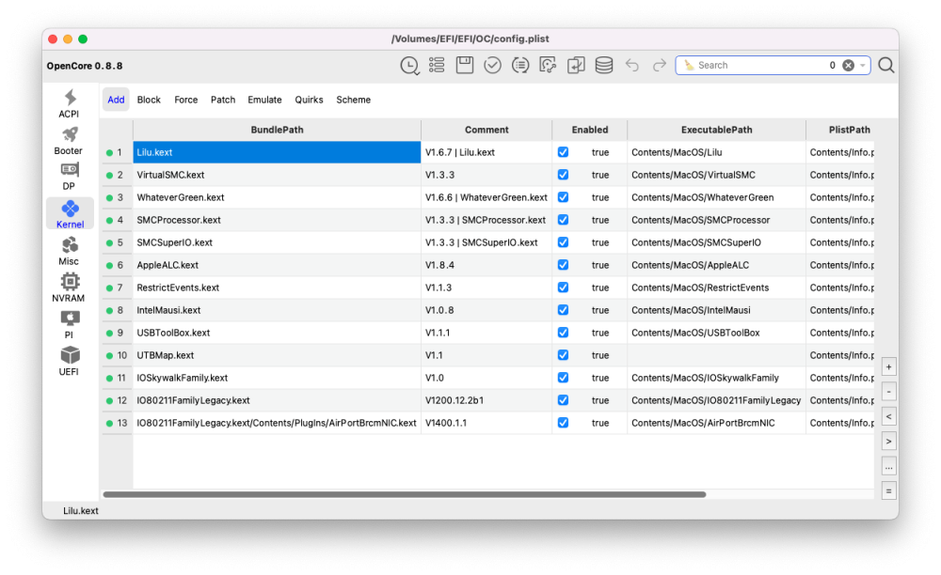
Task: Switch to the Patch tab
Action: [223, 100]
